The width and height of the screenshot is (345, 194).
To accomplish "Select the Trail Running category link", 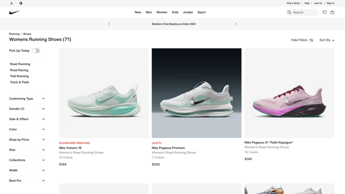I will click(19, 76).
